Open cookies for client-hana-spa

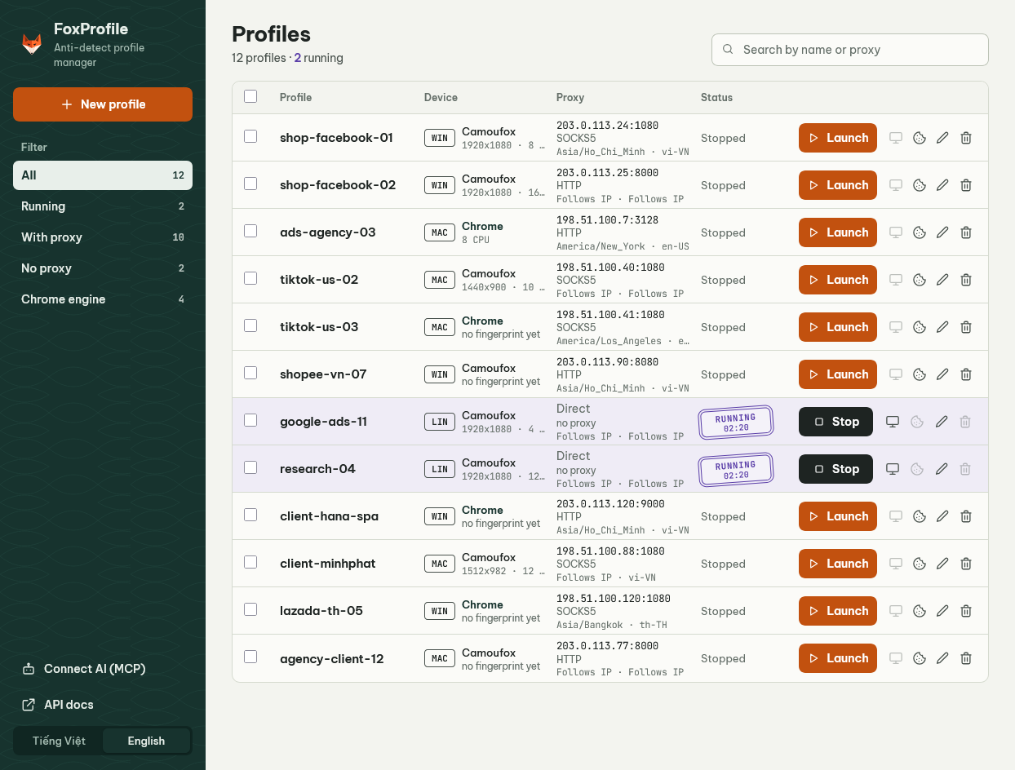(x=919, y=516)
